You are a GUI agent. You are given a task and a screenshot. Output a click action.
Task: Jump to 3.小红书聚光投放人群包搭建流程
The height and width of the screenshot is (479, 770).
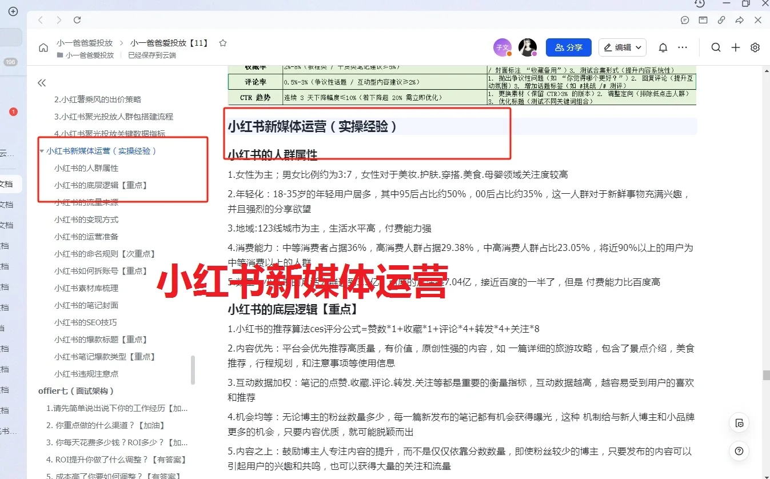click(114, 117)
